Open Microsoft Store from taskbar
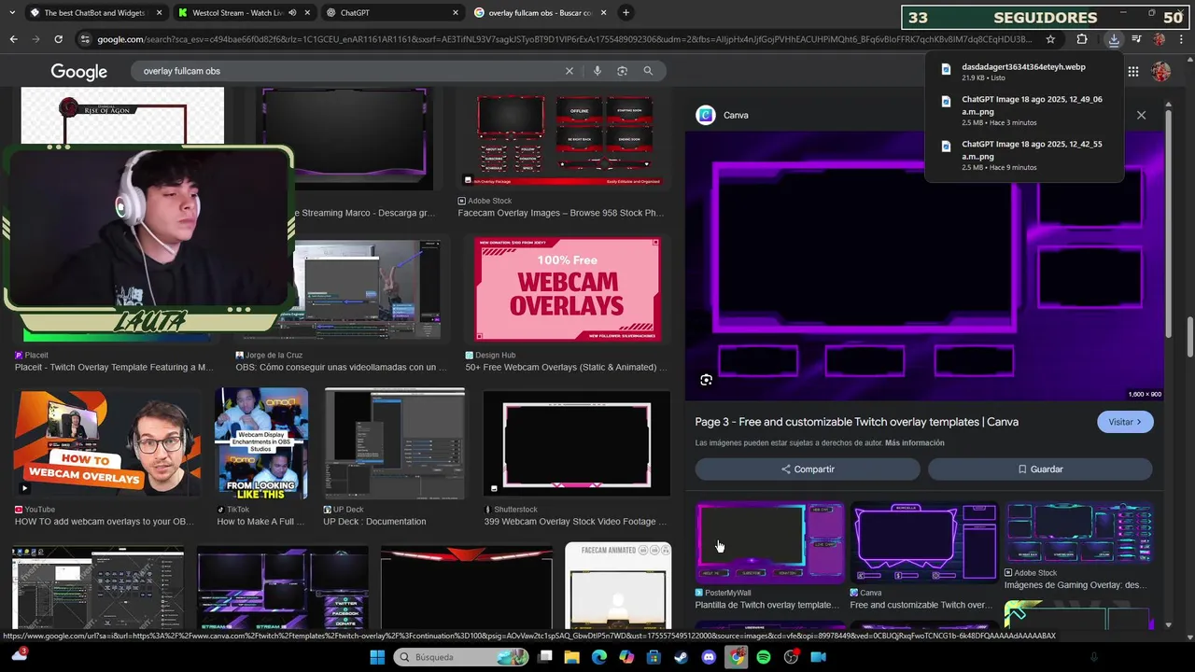Viewport: 1195px width, 672px height. tap(654, 657)
